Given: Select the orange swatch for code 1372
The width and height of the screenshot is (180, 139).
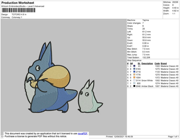Looking at the screenshot, I should [134, 77].
